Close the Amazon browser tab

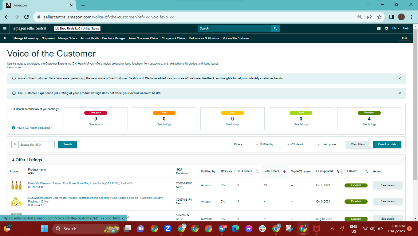tap(71, 5)
